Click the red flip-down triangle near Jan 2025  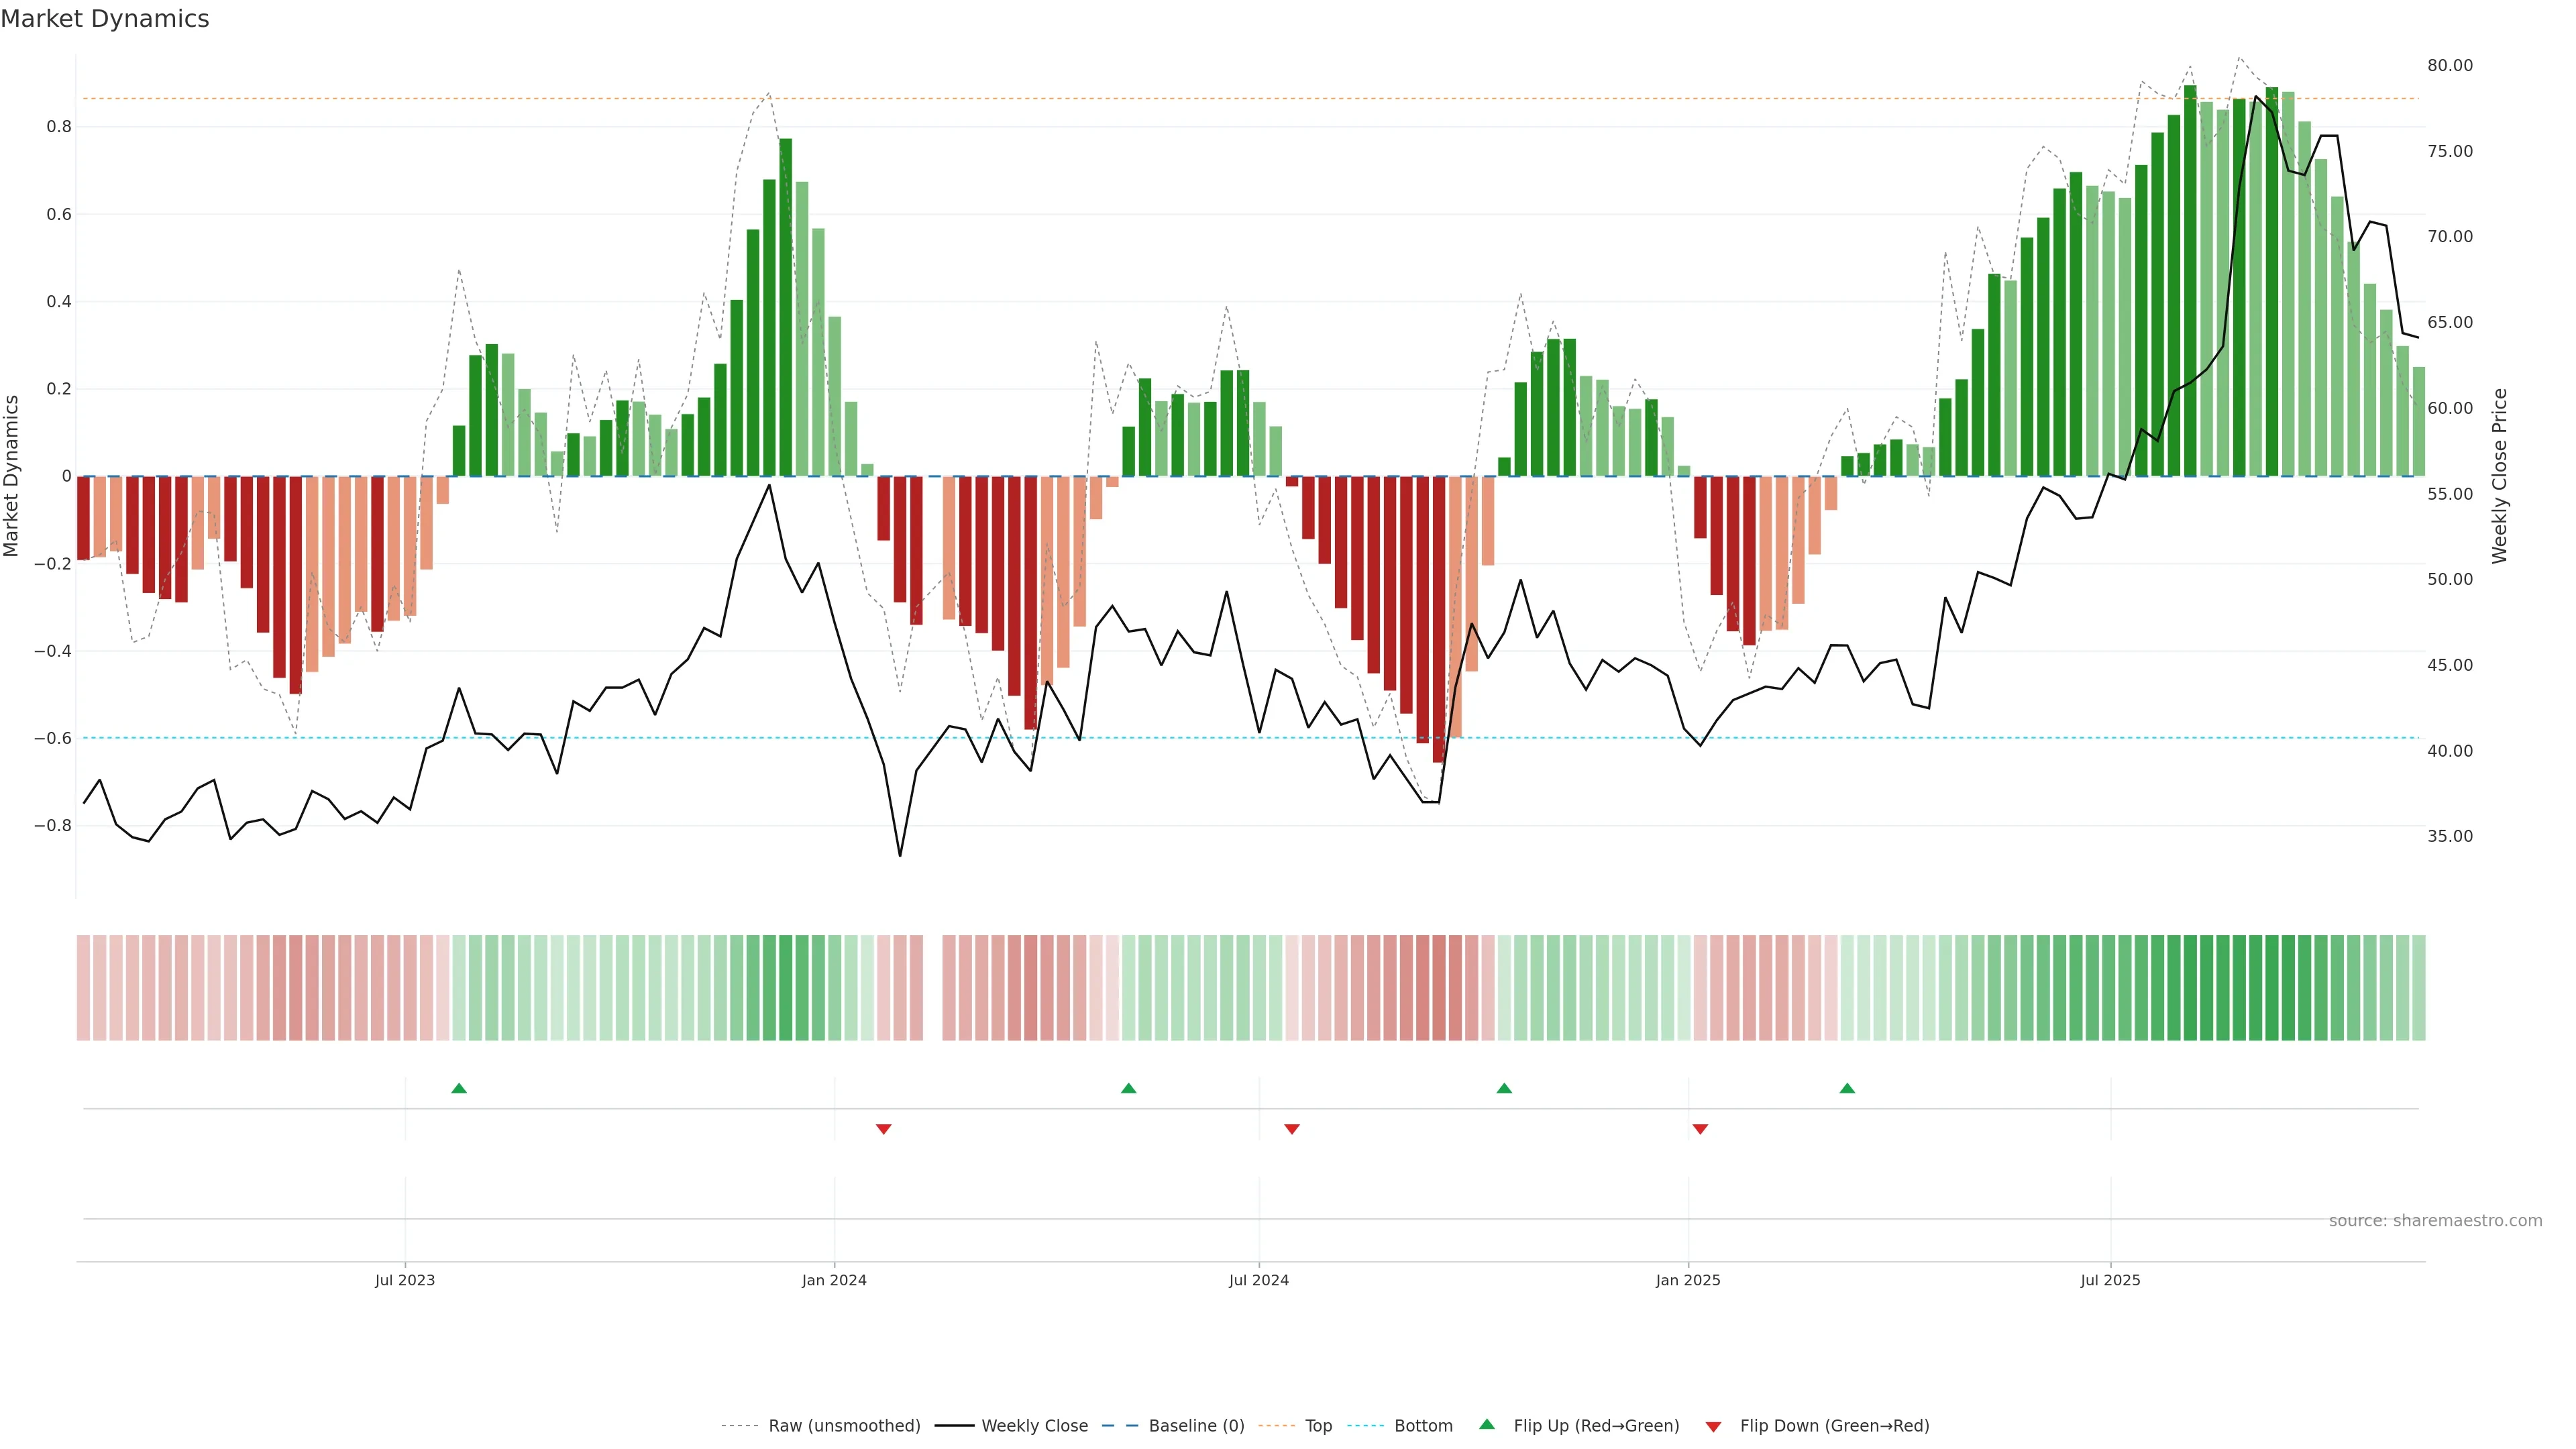coord(1700,1129)
